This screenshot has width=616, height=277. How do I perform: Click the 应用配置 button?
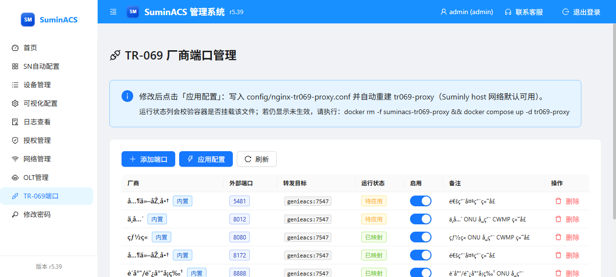[206, 159]
